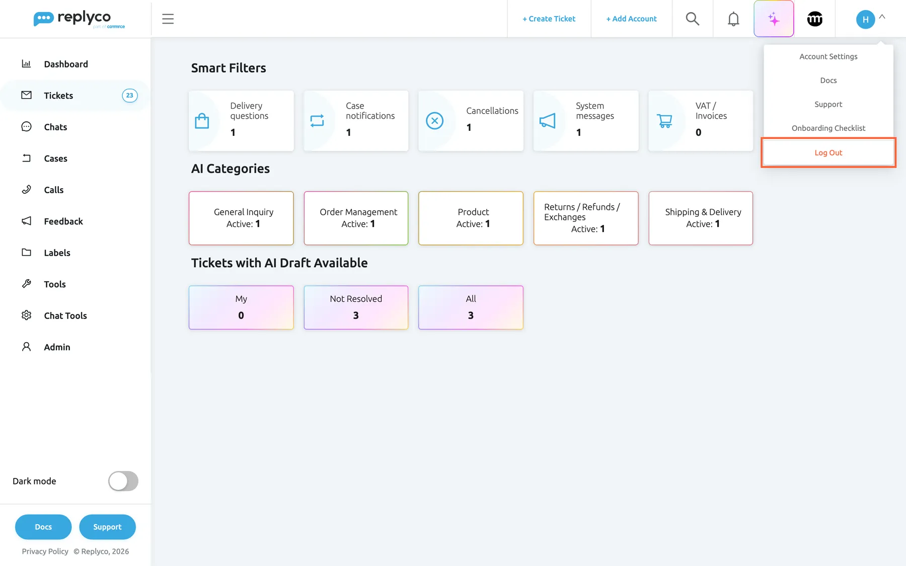906x566 pixels.
Task: Open the System messages filter card
Action: [x=586, y=121]
